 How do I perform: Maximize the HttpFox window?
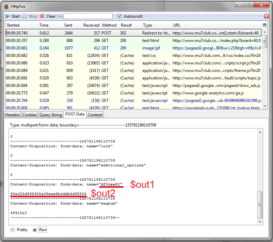pyautogui.click(x=249, y=5)
